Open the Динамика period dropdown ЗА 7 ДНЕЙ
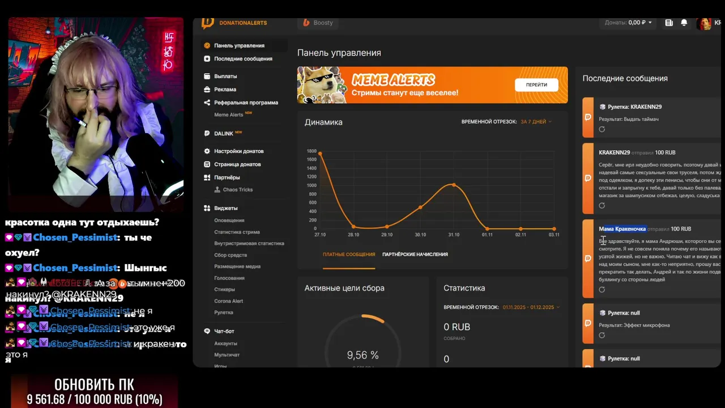The width and height of the screenshot is (725, 408). click(536, 122)
